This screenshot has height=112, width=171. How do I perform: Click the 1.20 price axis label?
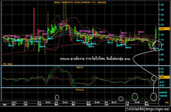[161, 35]
